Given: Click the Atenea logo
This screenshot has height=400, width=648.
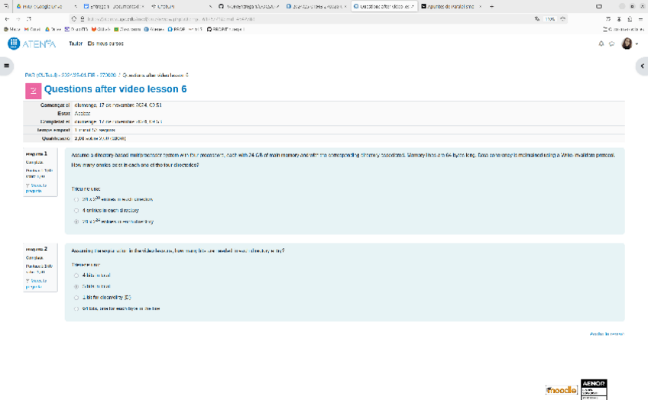Looking at the screenshot, I should (31, 44).
